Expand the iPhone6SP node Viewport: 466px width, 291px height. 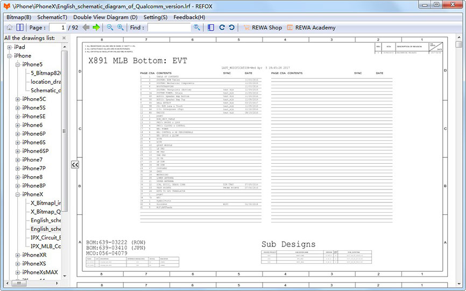[18, 151]
